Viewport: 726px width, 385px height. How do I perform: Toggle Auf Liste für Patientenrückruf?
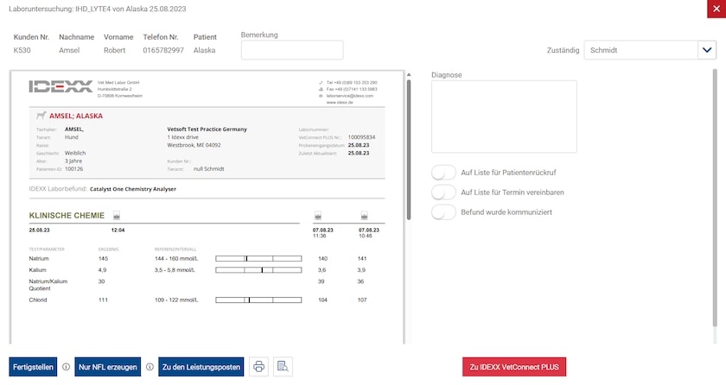tap(443, 173)
